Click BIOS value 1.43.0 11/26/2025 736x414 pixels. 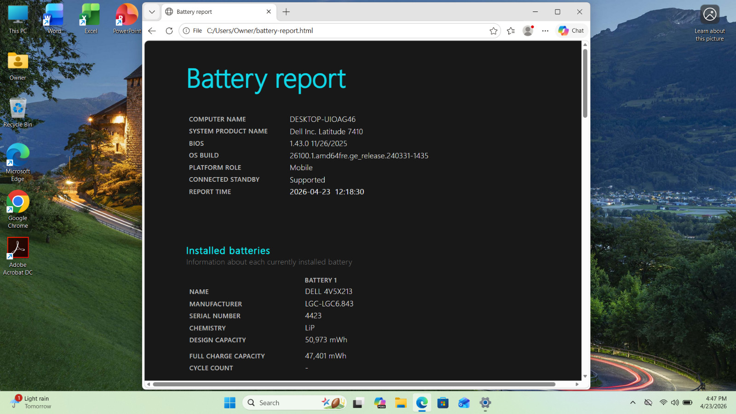pos(318,144)
